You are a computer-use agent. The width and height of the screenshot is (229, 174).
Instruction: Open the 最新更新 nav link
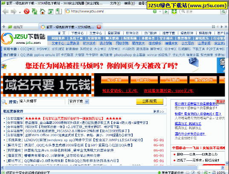[x=114, y=33]
